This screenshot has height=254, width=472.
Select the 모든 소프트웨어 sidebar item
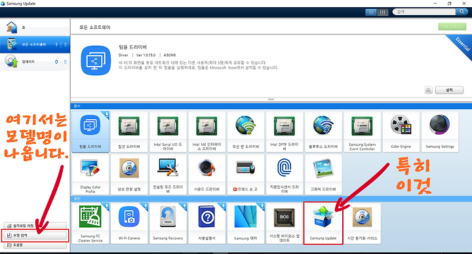coord(35,45)
